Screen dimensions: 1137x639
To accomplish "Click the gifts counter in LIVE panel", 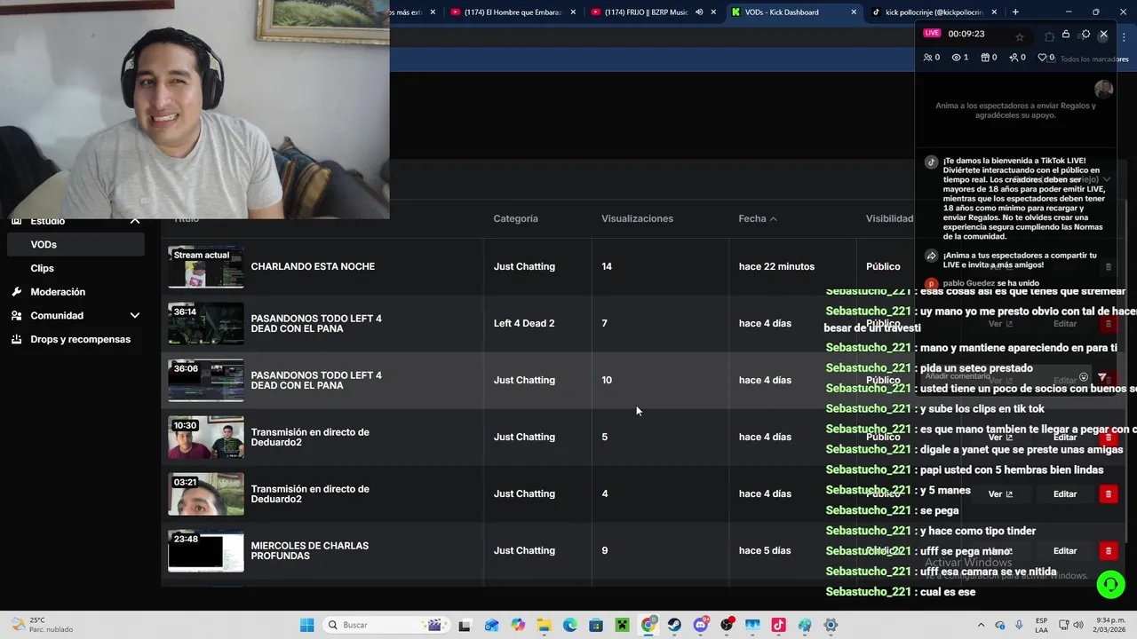I will click(x=989, y=58).
